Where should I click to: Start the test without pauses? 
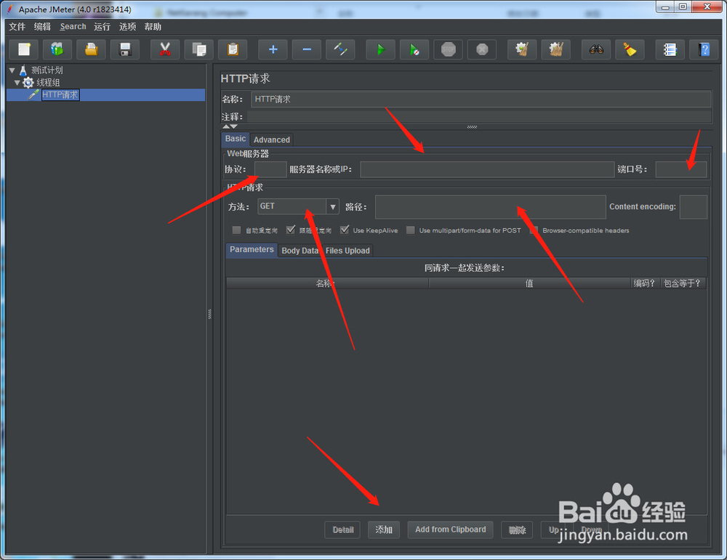pyautogui.click(x=414, y=49)
